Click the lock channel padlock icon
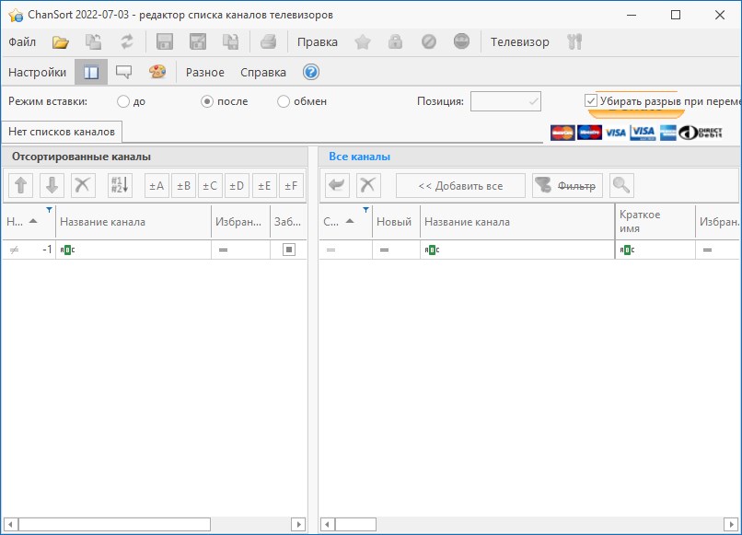The width and height of the screenshot is (742, 535). click(x=395, y=41)
